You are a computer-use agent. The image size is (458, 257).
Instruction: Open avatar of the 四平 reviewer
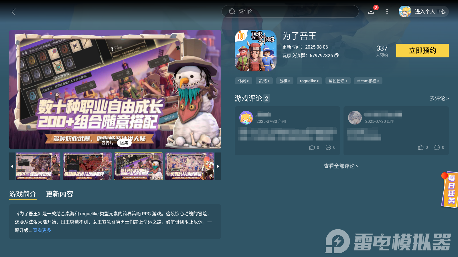pyautogui.click(x=355, y=118)
